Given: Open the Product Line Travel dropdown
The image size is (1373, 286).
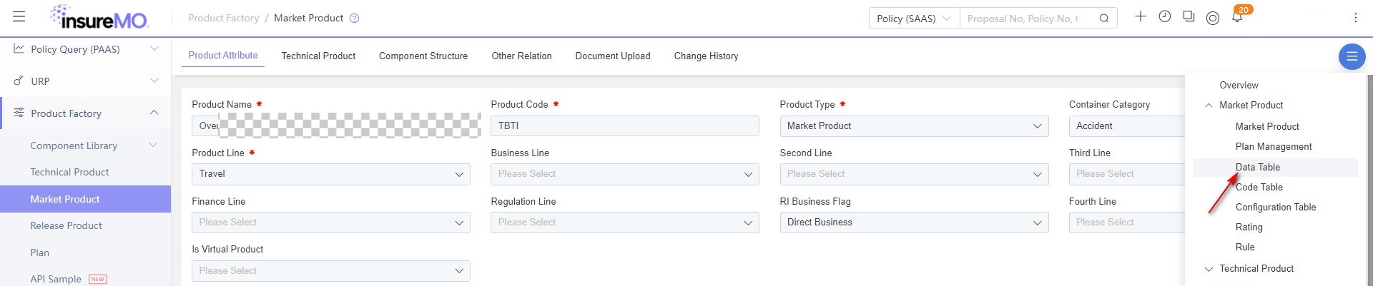Looking at the screenshot, I should click(x=331, y=174).
